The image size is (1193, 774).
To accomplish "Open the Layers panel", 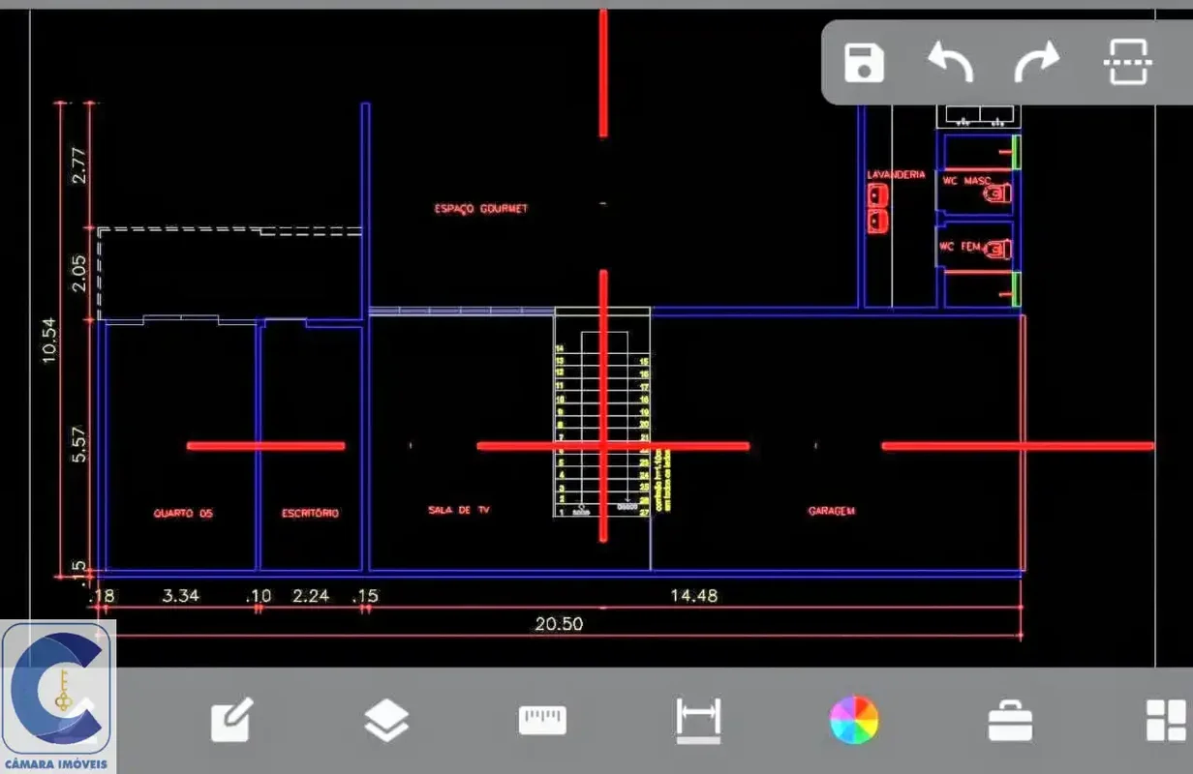I will tap(386, 721).
